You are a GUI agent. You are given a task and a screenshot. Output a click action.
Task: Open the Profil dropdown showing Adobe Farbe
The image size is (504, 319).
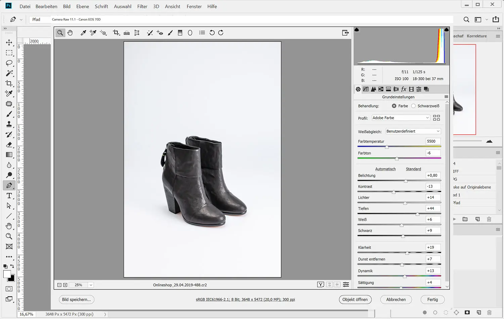[x=401, y=118]
